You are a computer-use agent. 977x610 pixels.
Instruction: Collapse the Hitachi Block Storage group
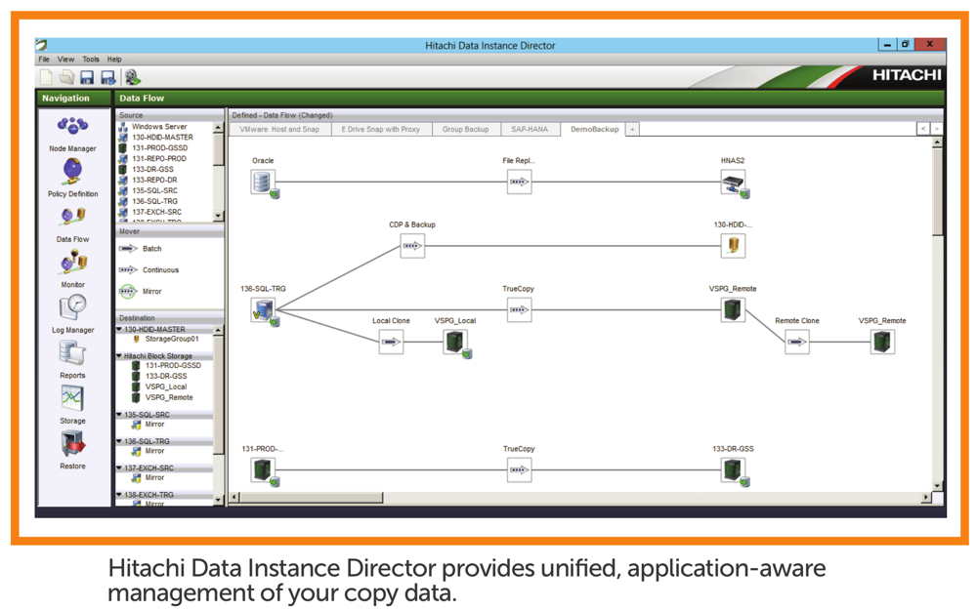point(121,354)
